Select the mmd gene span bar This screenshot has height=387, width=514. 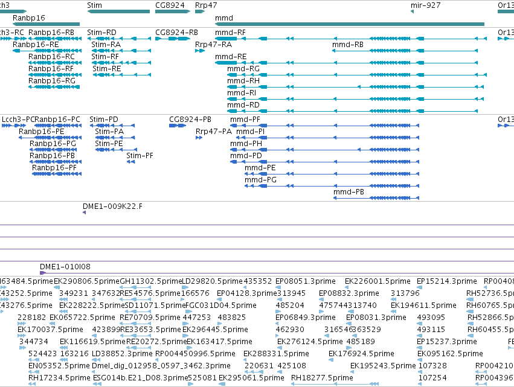click(350, 24)
